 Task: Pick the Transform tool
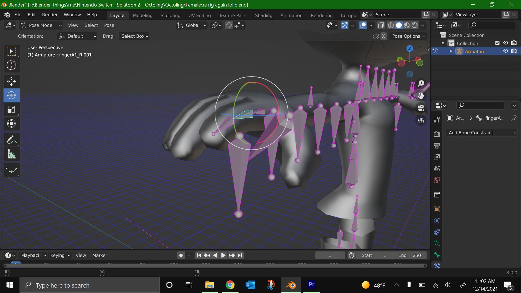(x=11, y=123)
